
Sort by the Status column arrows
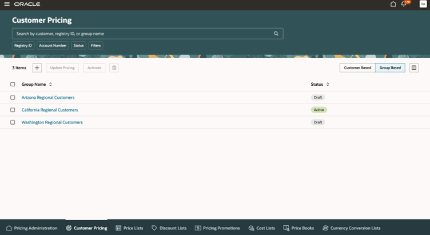[328, 84]
